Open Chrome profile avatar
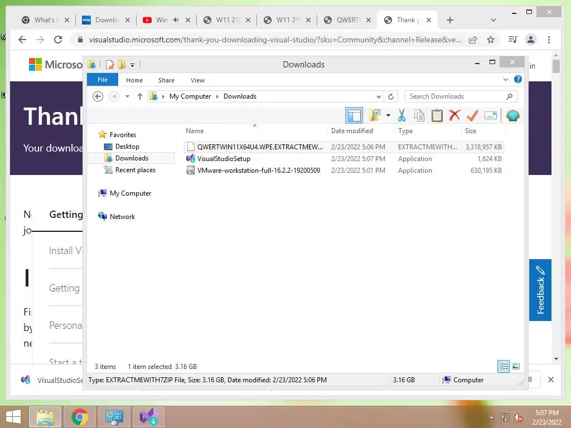 pyautogui.click(x=531, y=40)
